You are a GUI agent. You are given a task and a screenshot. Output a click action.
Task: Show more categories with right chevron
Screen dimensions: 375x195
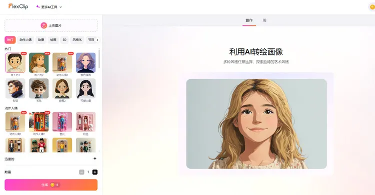pyautogui.click(x=97, y=40)
